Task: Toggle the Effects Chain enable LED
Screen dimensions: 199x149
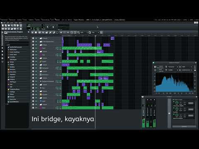Action: [173, 99]
